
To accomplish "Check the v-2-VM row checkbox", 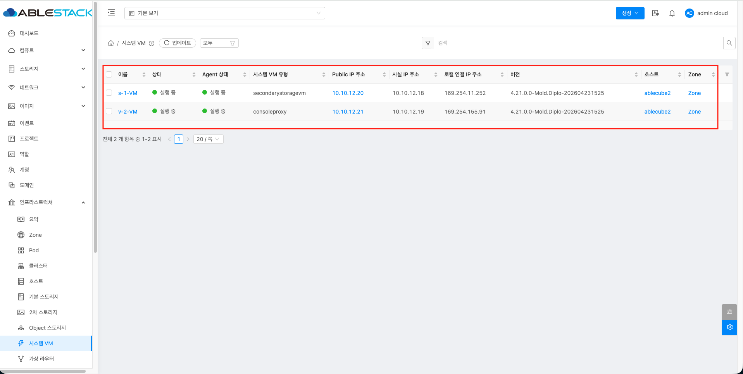I will click(x=109, y=112).
